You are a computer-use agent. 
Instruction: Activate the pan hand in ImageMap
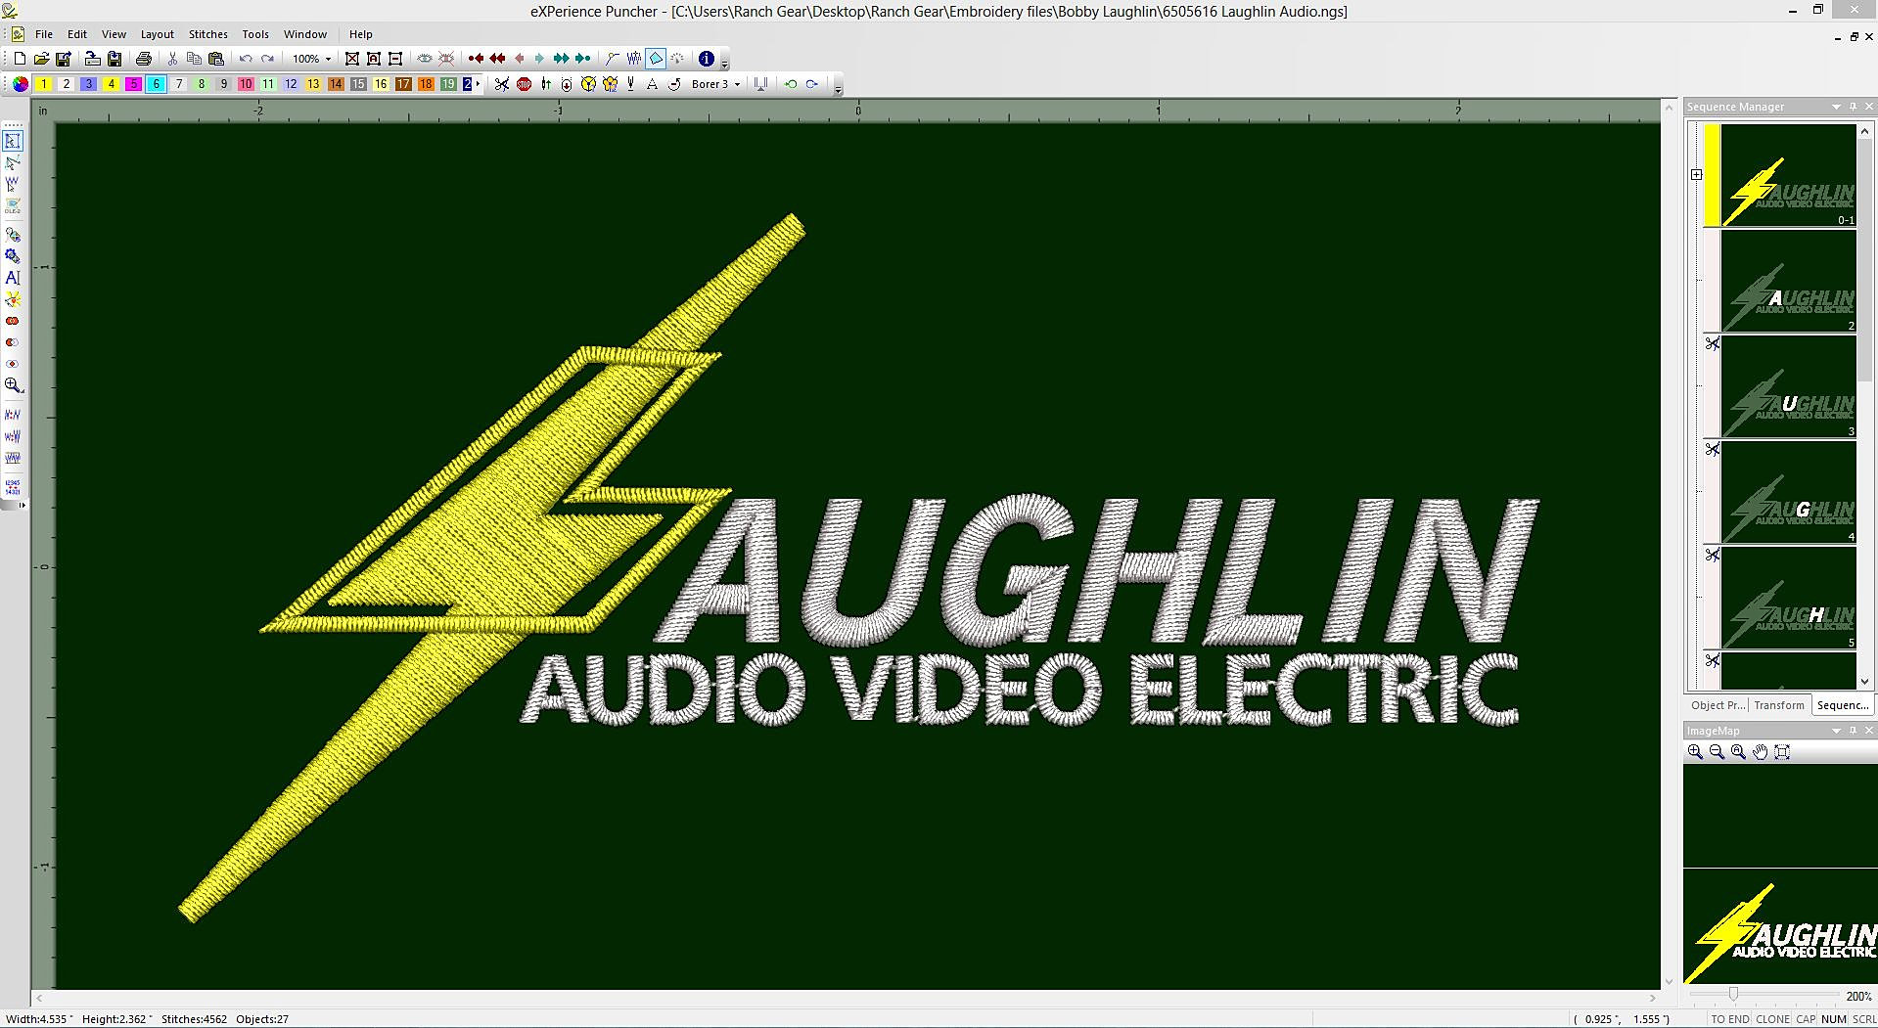pyautogui.click(x=1761, y=751)
